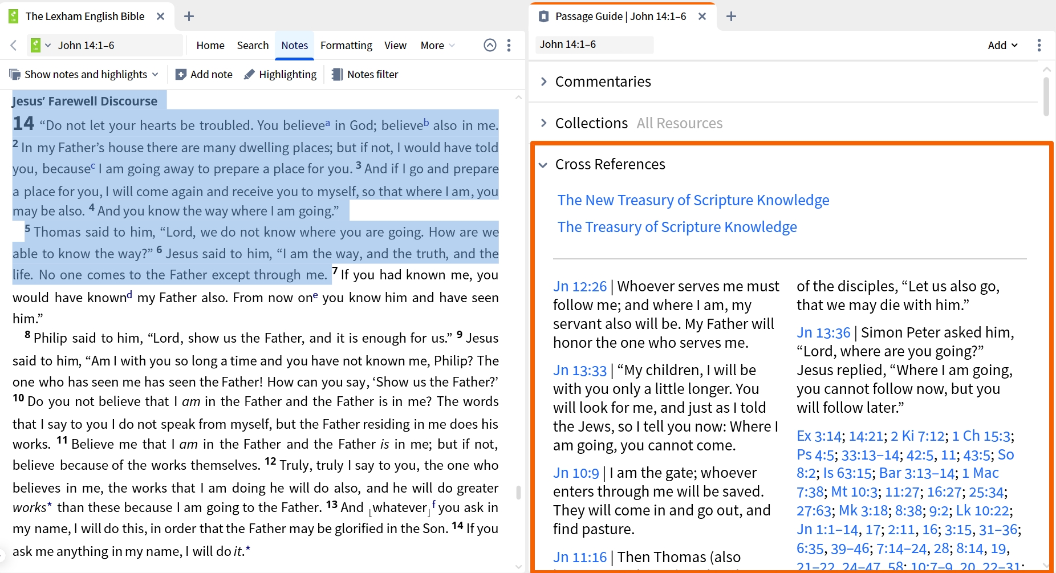Open the Lexham Bible panel kebab menu

[509, 45]
